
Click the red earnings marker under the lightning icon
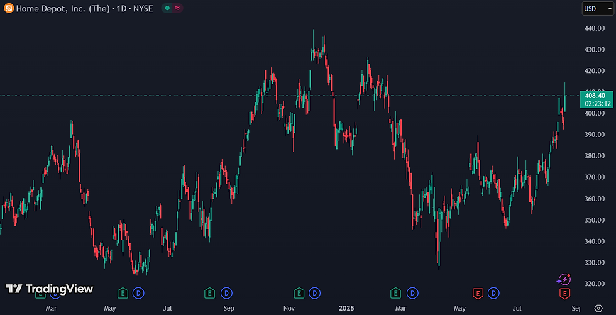pos(564,293)
